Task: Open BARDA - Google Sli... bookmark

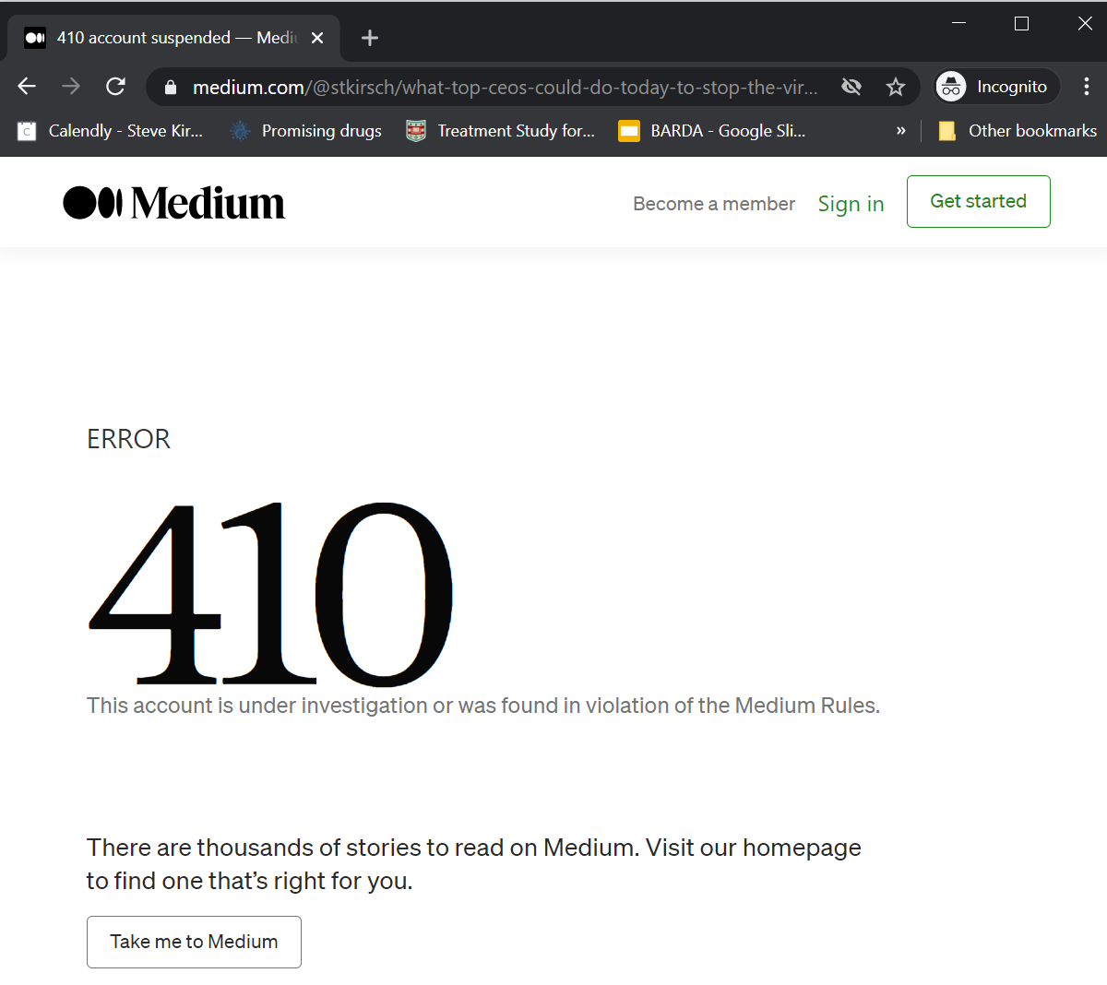Action: pyautogui.click(x=712, y=131)
